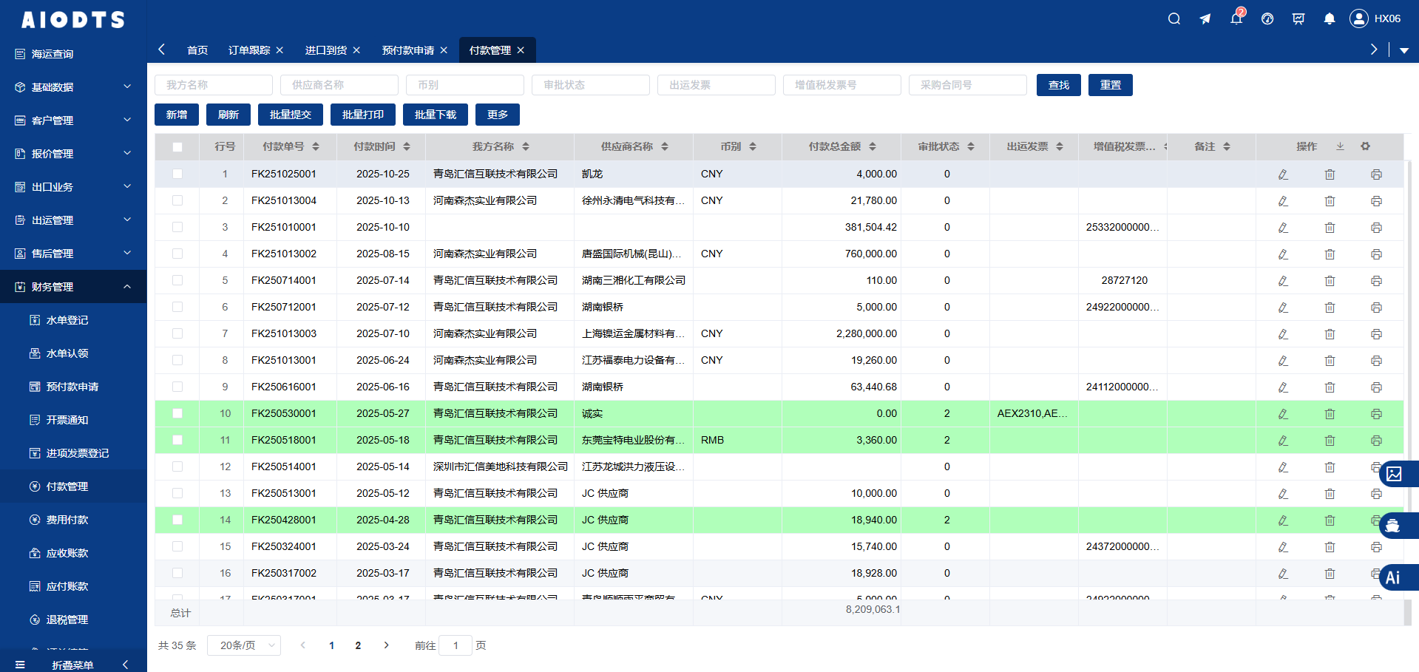Toggle the select-all checkbox in table header
Viewport: 1419px width, 672px height.
(x=177, y=147)
